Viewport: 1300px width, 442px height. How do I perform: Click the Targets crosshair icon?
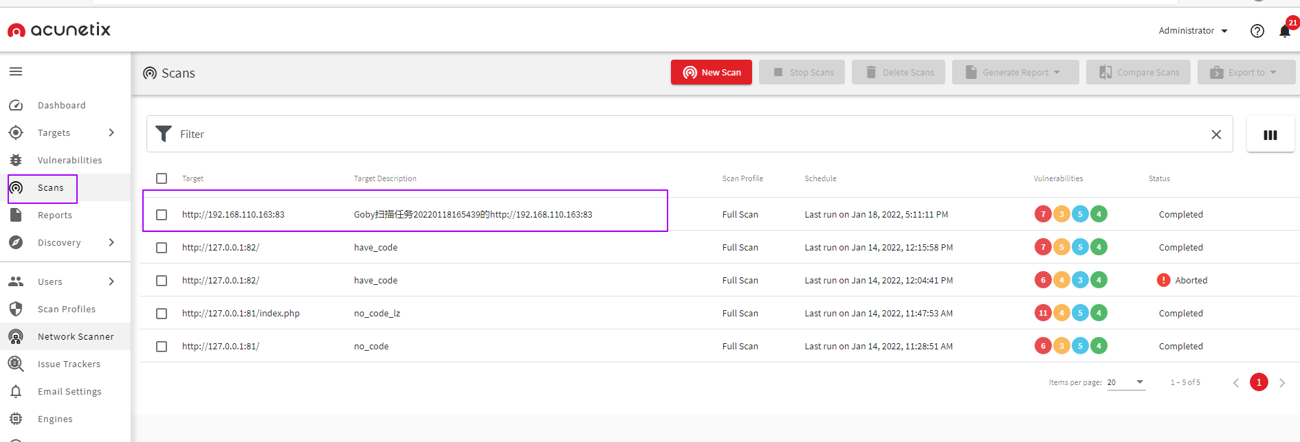tap(16, 132)
